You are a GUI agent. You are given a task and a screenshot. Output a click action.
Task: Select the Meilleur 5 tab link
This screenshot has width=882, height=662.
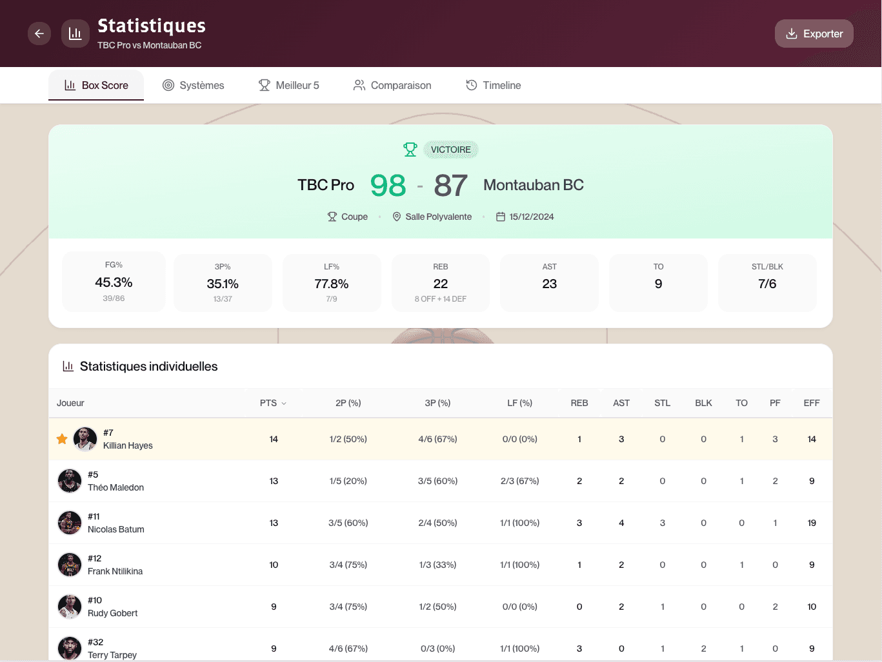coord(288,85)
